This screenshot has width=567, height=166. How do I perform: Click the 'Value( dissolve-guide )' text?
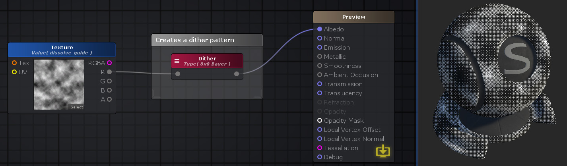[x=62, y=53]
